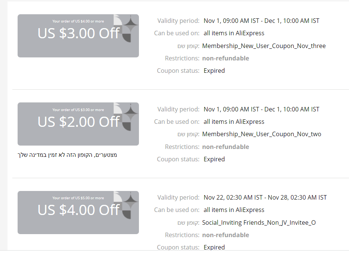Click "Your order of US $4.00 or more" text

click(78, 21)
